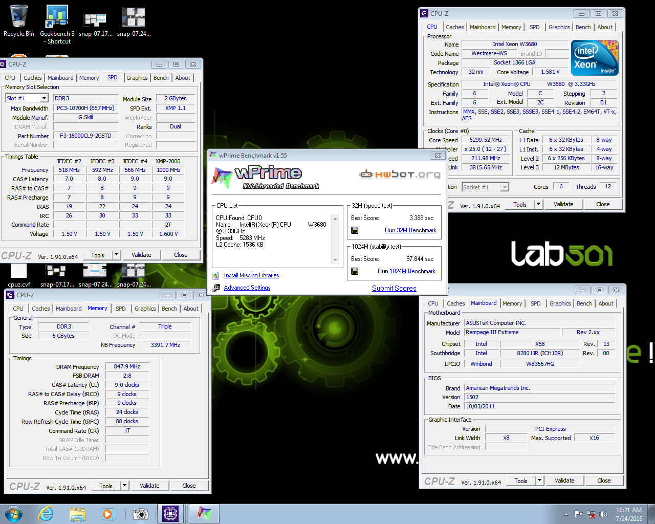Image resolution: width=655 pixels, height=524 pixels.
Task: Click Validate in the Mainboard window
Action: tap(564, 481)
